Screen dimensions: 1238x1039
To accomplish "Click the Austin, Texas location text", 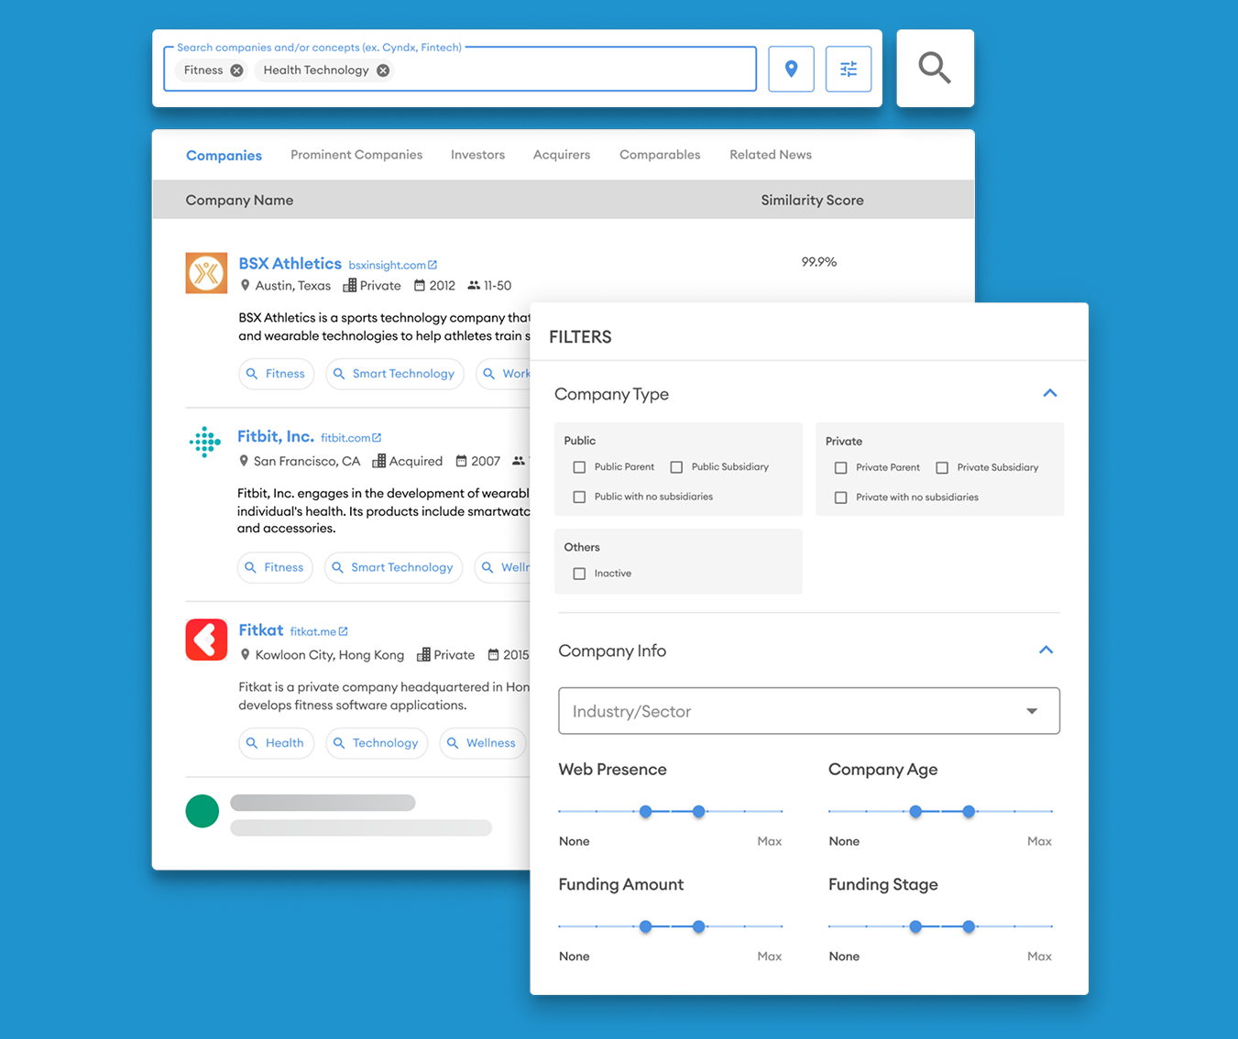I will pyautogui.click(x=292, y=286).
